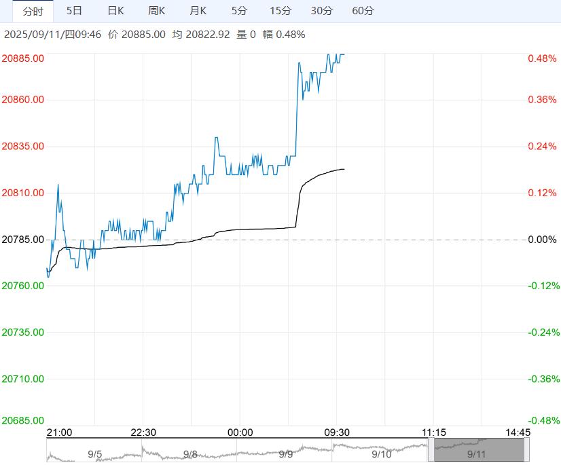Switch to the 15分 interval tab

(x=280, y=11)
